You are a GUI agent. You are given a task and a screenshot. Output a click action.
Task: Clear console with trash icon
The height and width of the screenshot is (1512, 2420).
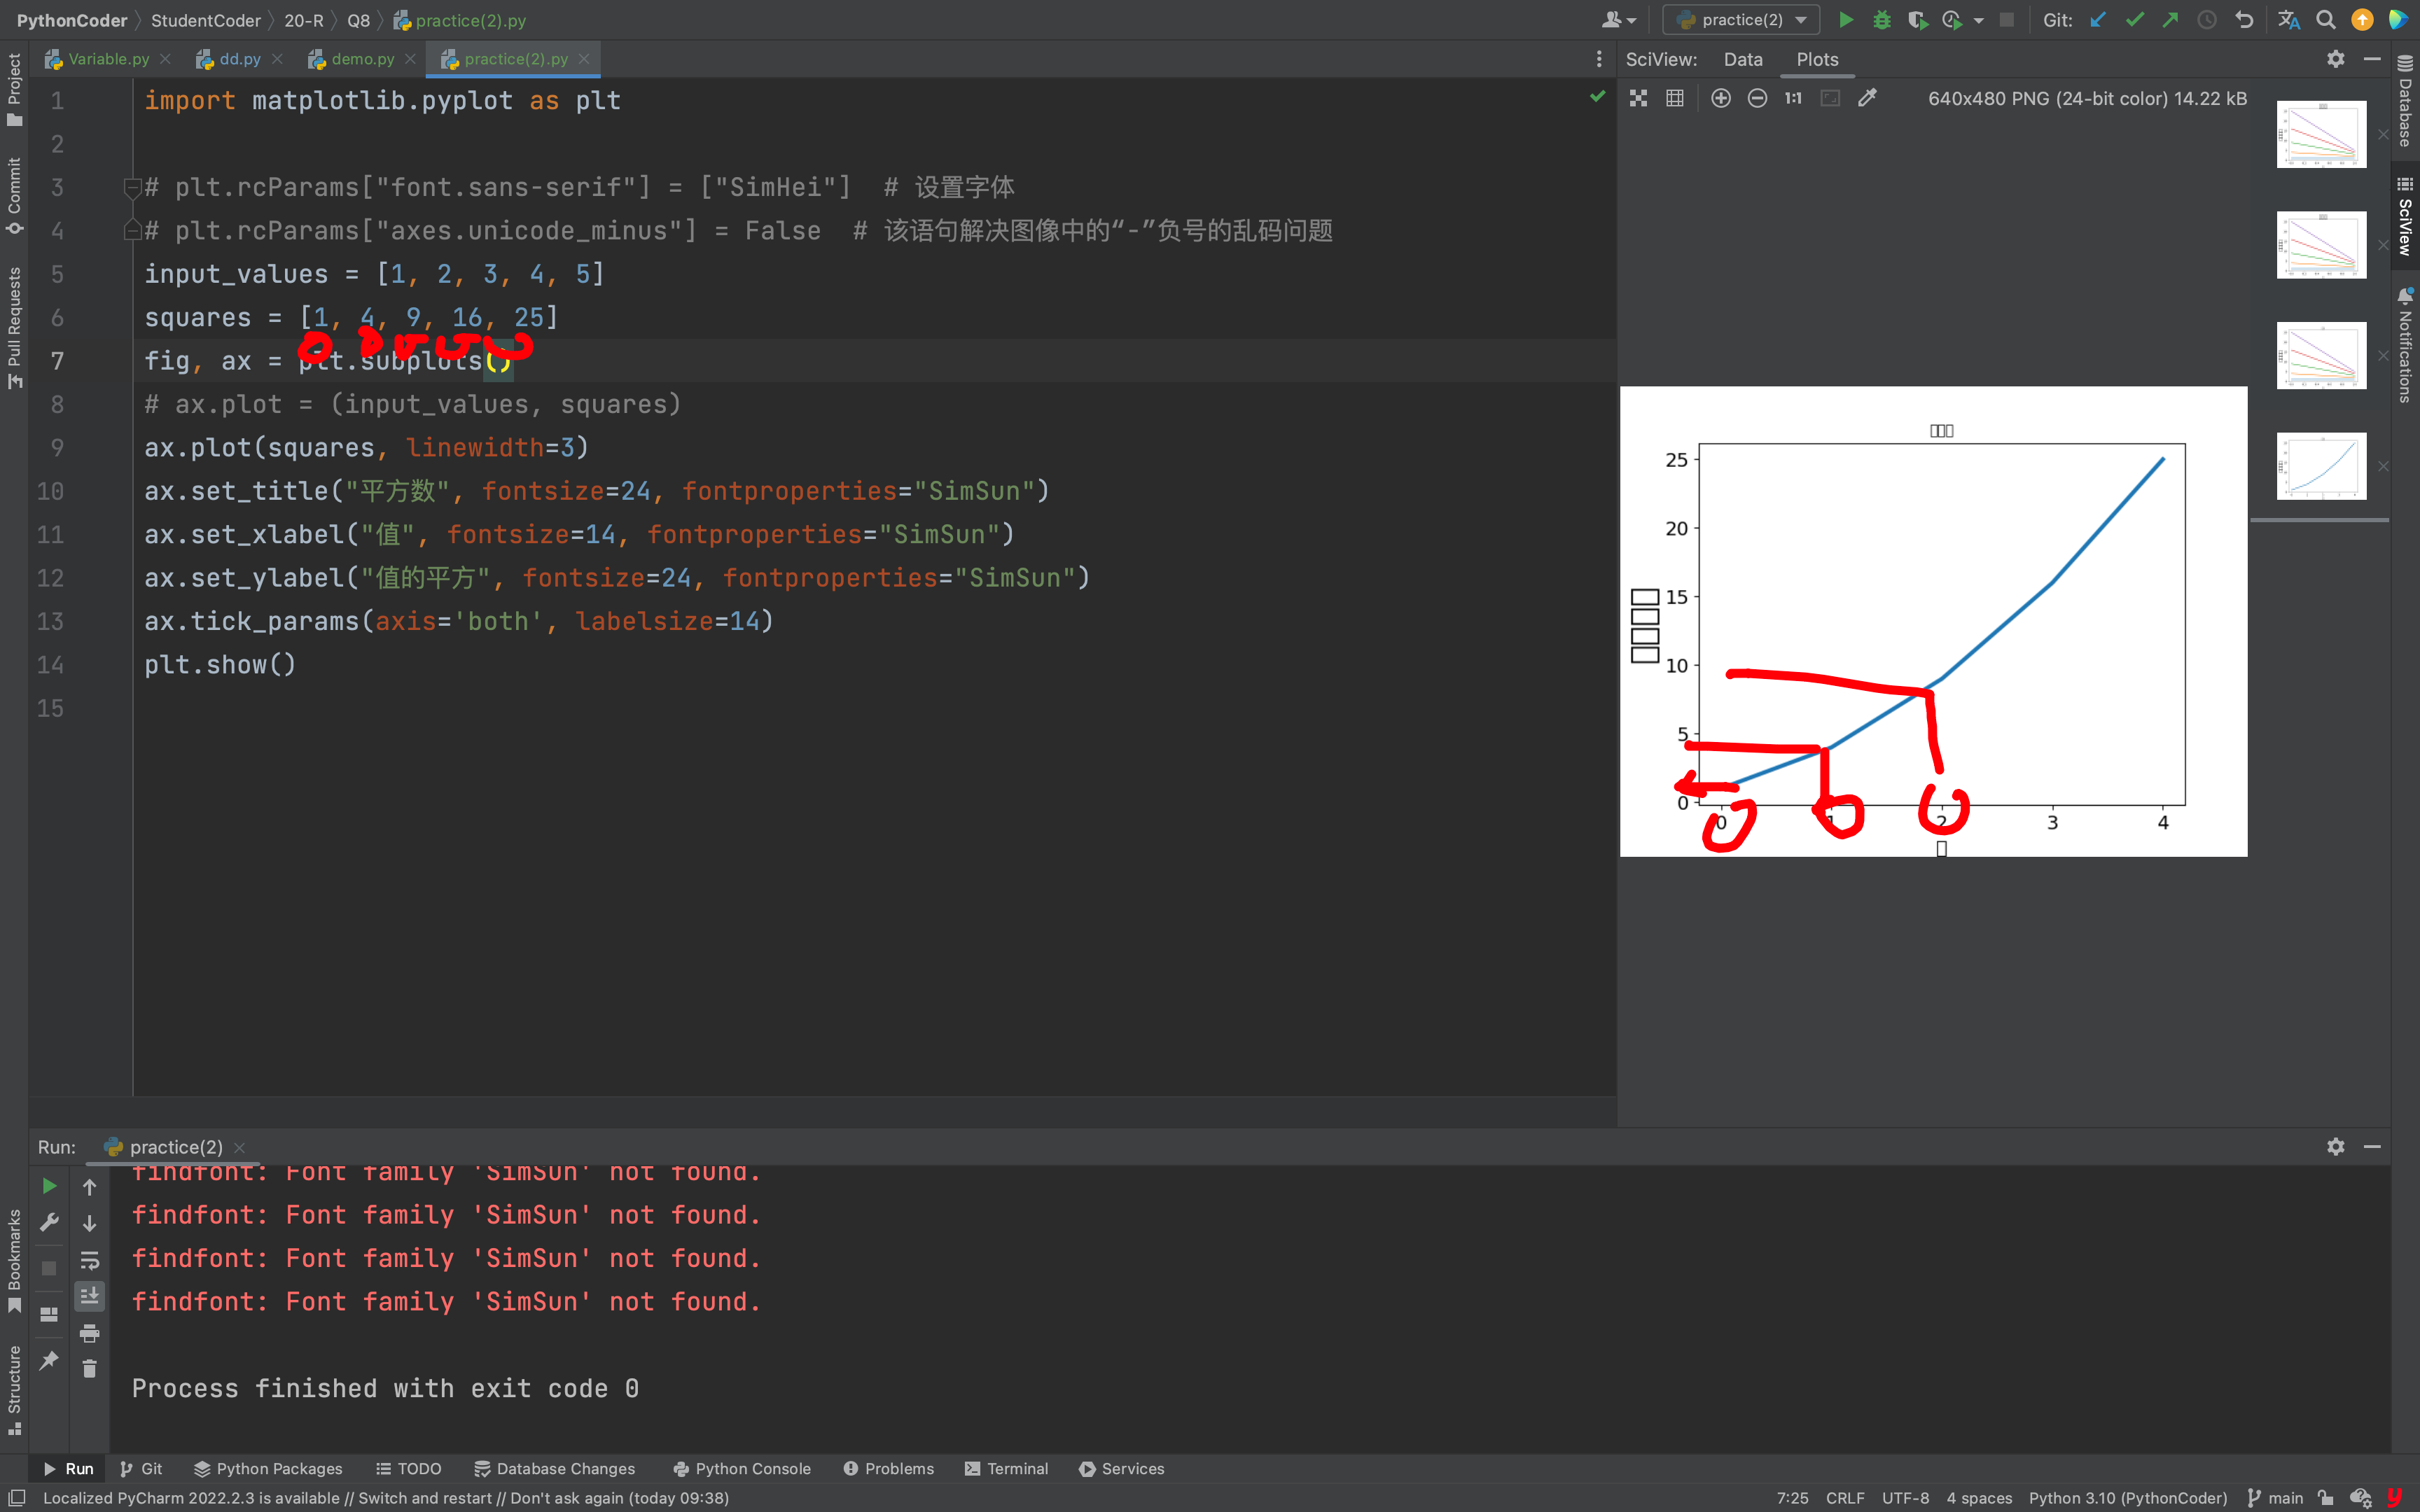pyautogui.click(x=89, y=1369)
